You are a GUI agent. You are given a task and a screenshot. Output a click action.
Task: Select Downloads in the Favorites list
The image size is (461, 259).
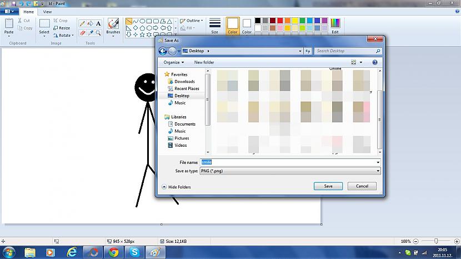(x=184, y=82)
